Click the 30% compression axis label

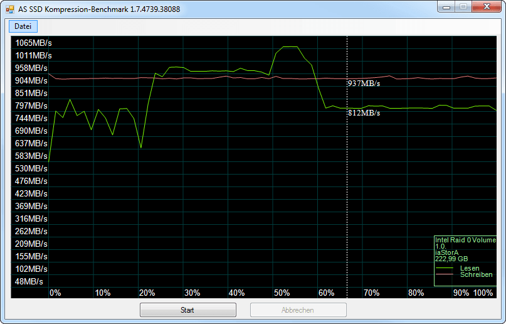pos(192,293)
